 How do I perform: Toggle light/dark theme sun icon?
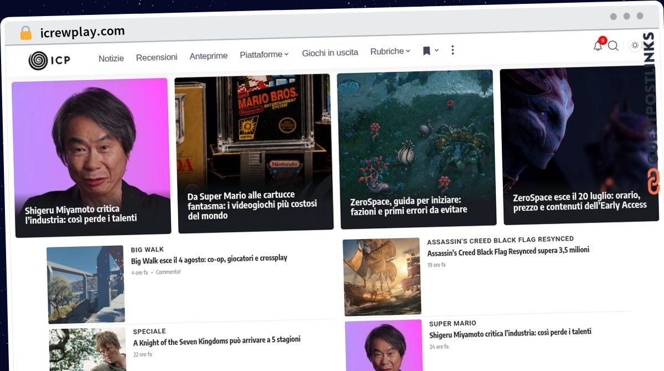(635, 45)
